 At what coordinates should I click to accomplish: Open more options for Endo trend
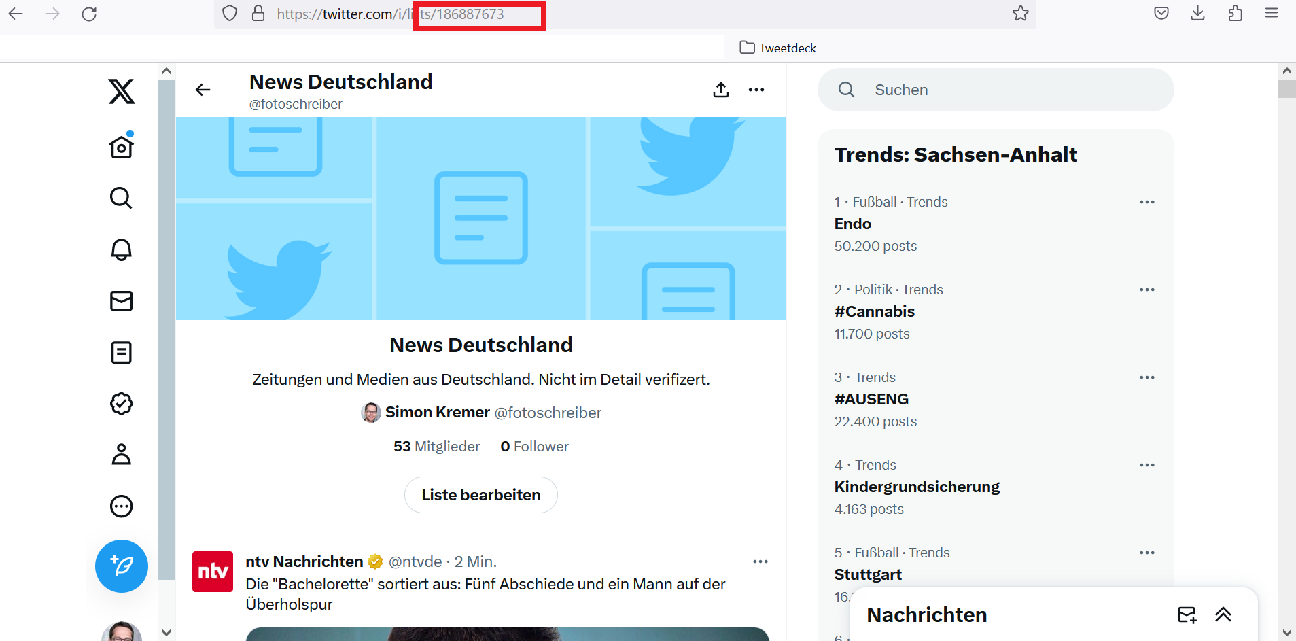[x=1147, y=202]
